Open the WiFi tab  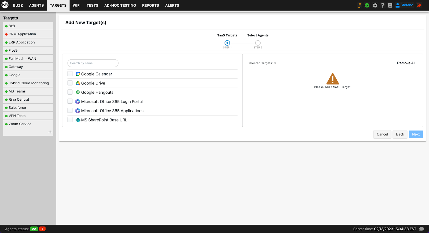(x=77, y=5)
